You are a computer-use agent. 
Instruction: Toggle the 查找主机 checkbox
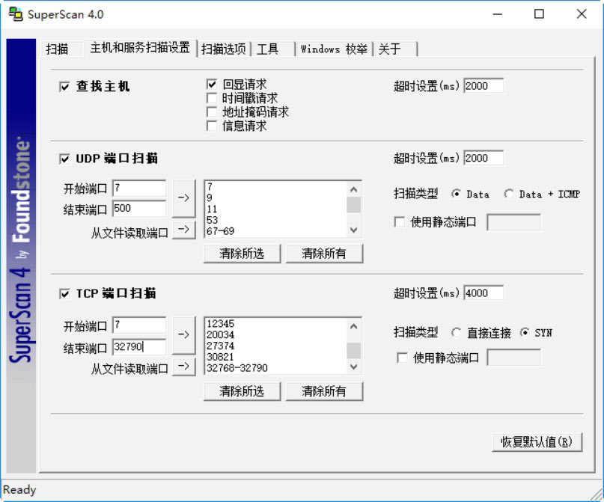tap(64, 86)
